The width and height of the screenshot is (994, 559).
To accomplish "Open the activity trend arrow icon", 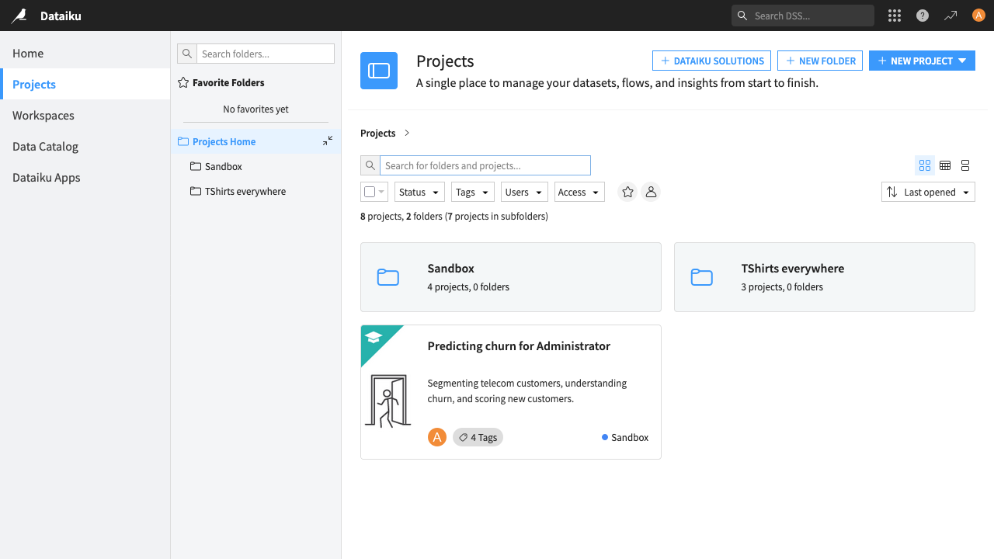I will [x=951, y=16].
